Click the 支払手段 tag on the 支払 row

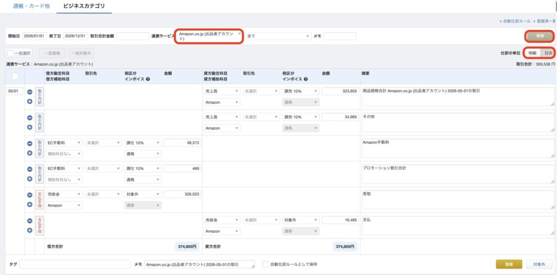pyautogui.click(x=39, y=226)
